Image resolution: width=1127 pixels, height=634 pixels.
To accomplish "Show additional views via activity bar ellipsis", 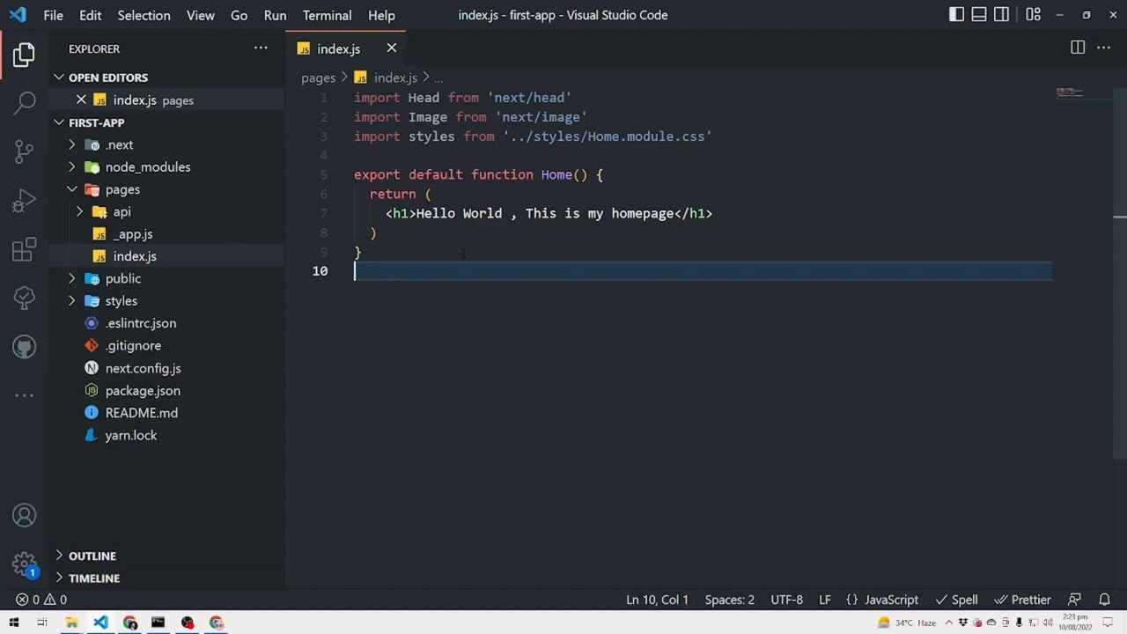I will [24, 394].
